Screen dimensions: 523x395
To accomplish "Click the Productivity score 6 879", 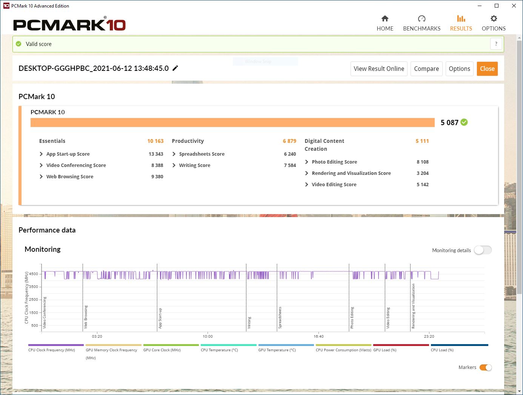I will coord(289,141).
